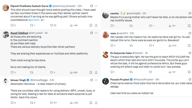Reply to vsea's tweet with 4 comments
The width and height of the screenshot is (192, 108).
112,45
